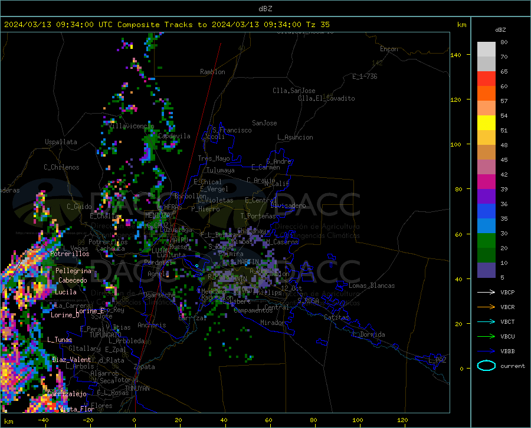Click the orange VBCR arrow in legend
This screenshot has height=428, width=531.
point(486,307)
